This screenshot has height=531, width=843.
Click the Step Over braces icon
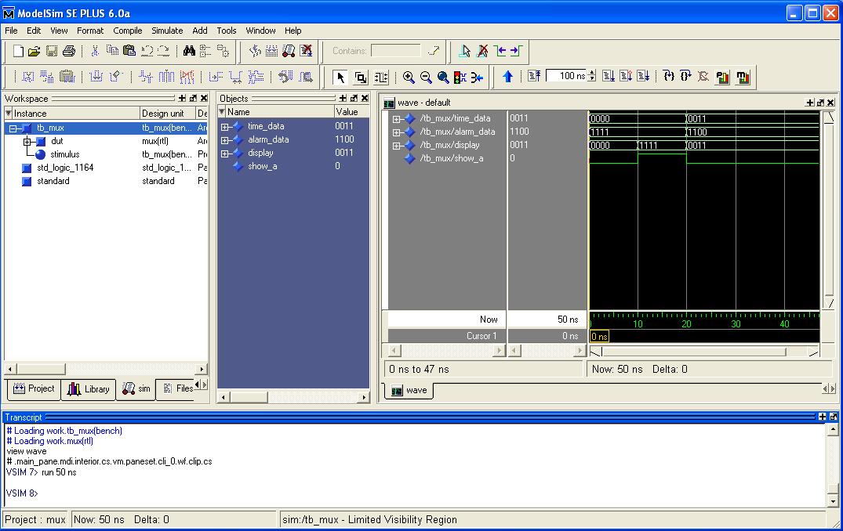click(685, 76)
